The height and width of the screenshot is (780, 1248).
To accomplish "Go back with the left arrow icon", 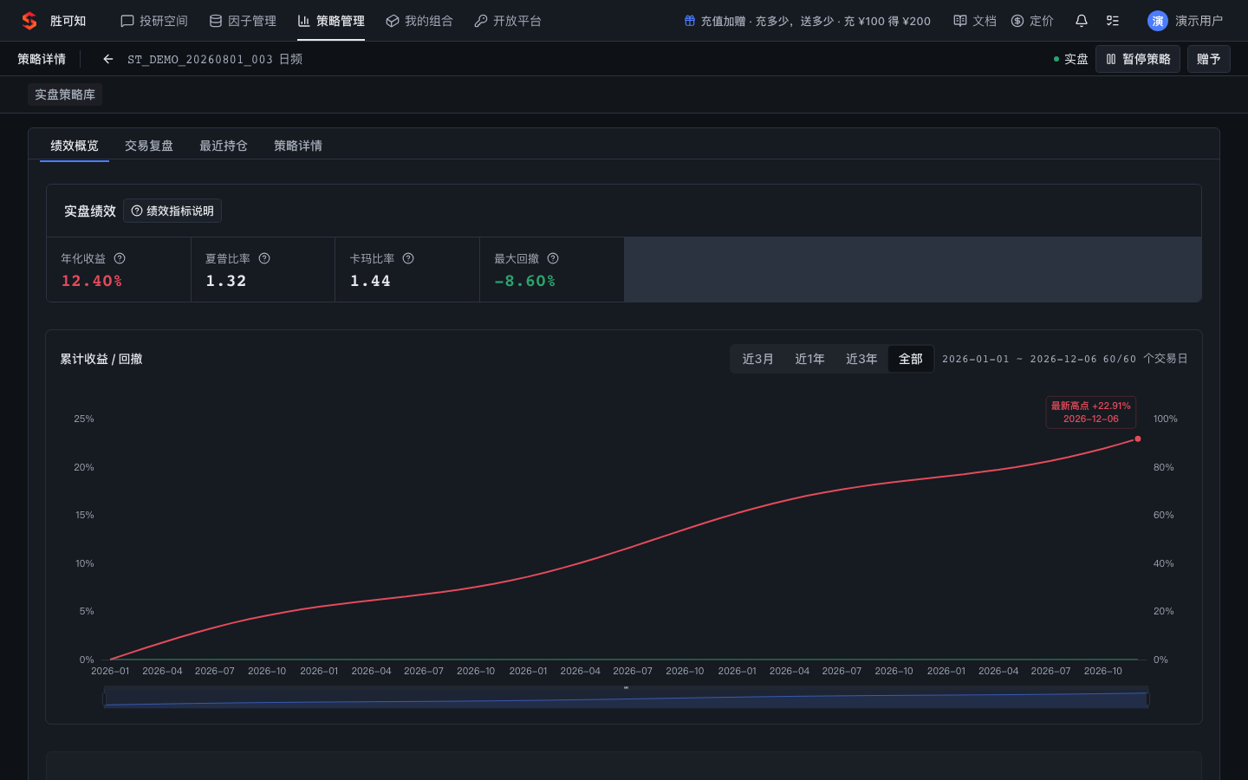I will point(108,59).
